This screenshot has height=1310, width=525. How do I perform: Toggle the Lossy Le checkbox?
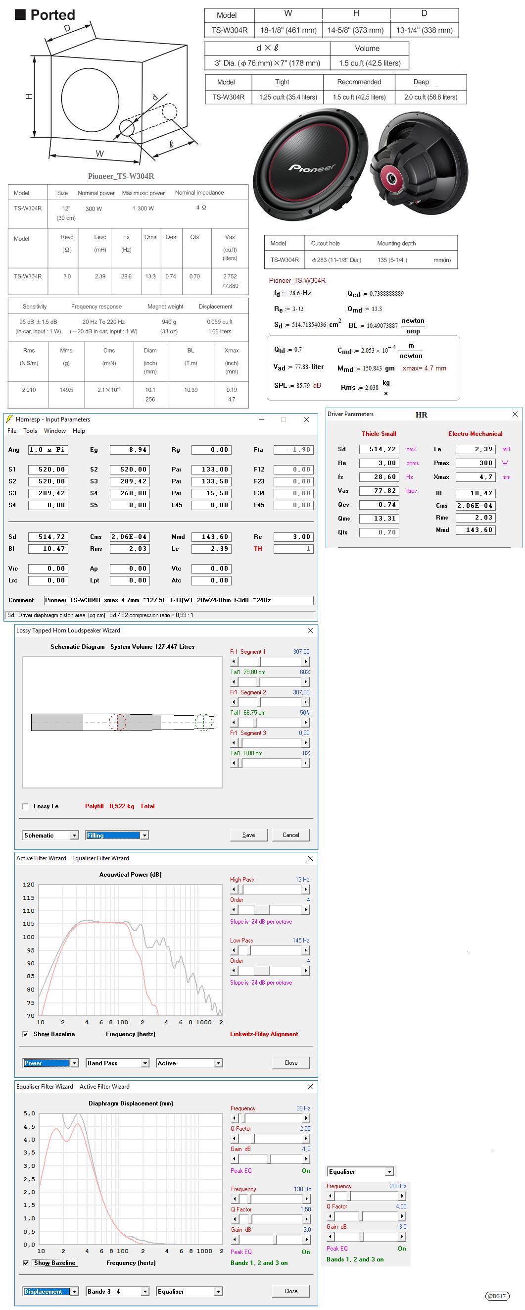[x=25, y=806]
